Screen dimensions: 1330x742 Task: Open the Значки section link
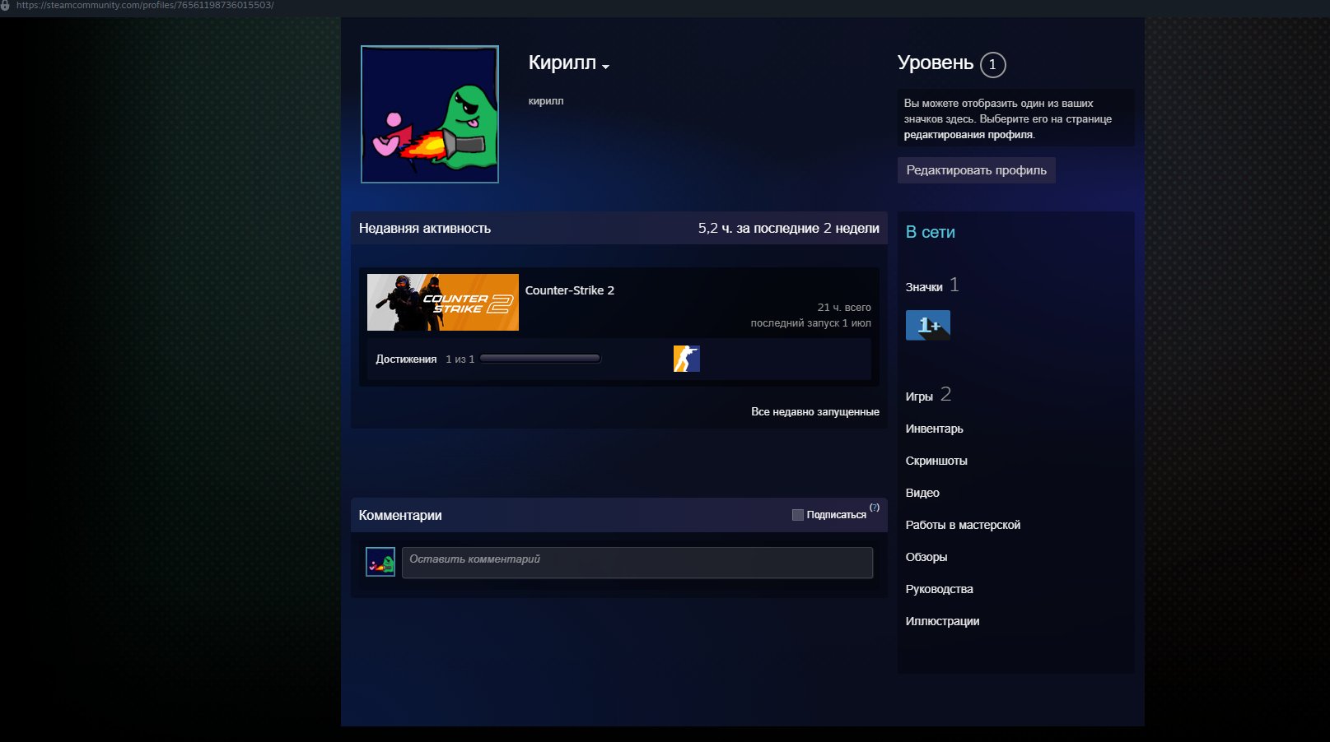point(924,287)
